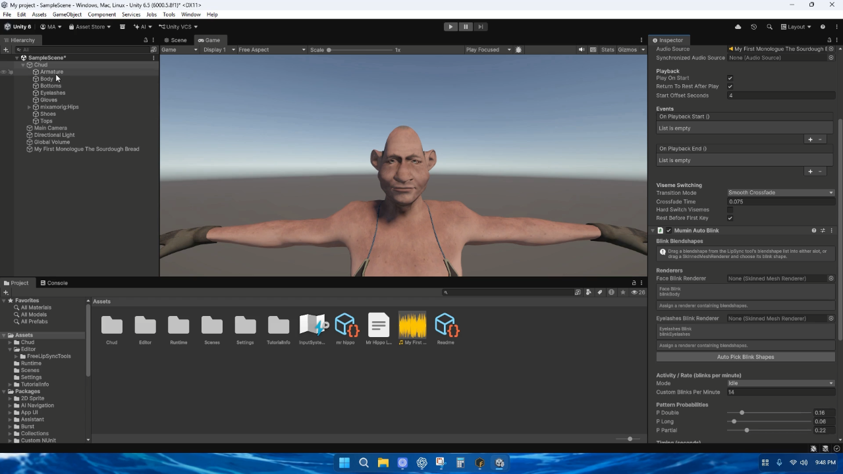The width and height of the screenshot is (843, 474).
Task: Click the Play button in the toolbar
Action: pyautogui.click(x=450, y=27)
